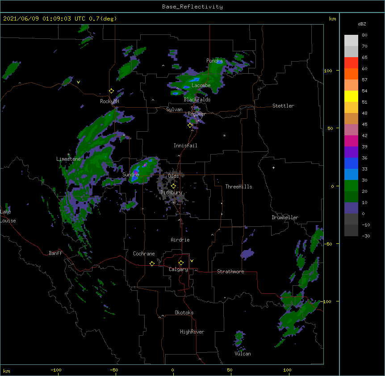Screen dimensions: 385x376
Task: Pick the bright green swatch between 30 and 20
Action: pyautogui.click(x=351, y=186)
